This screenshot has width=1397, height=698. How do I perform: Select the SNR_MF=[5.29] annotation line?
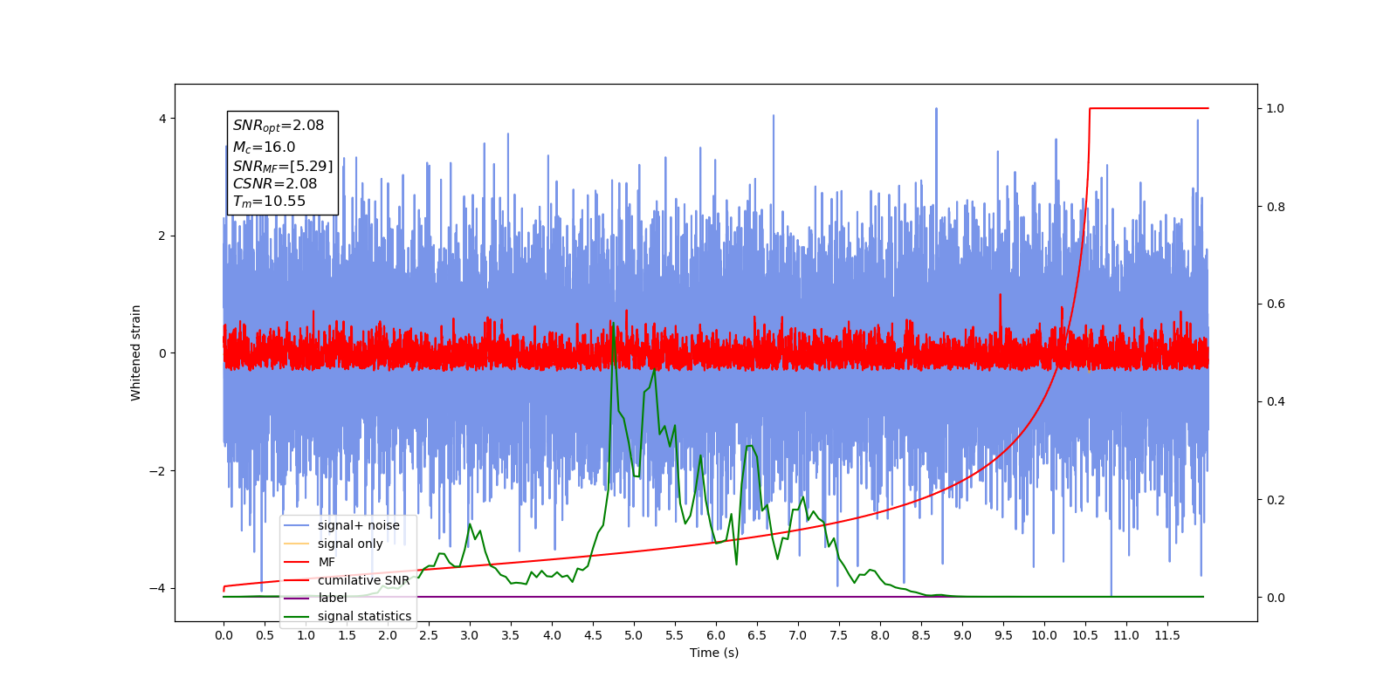(283, 166)
